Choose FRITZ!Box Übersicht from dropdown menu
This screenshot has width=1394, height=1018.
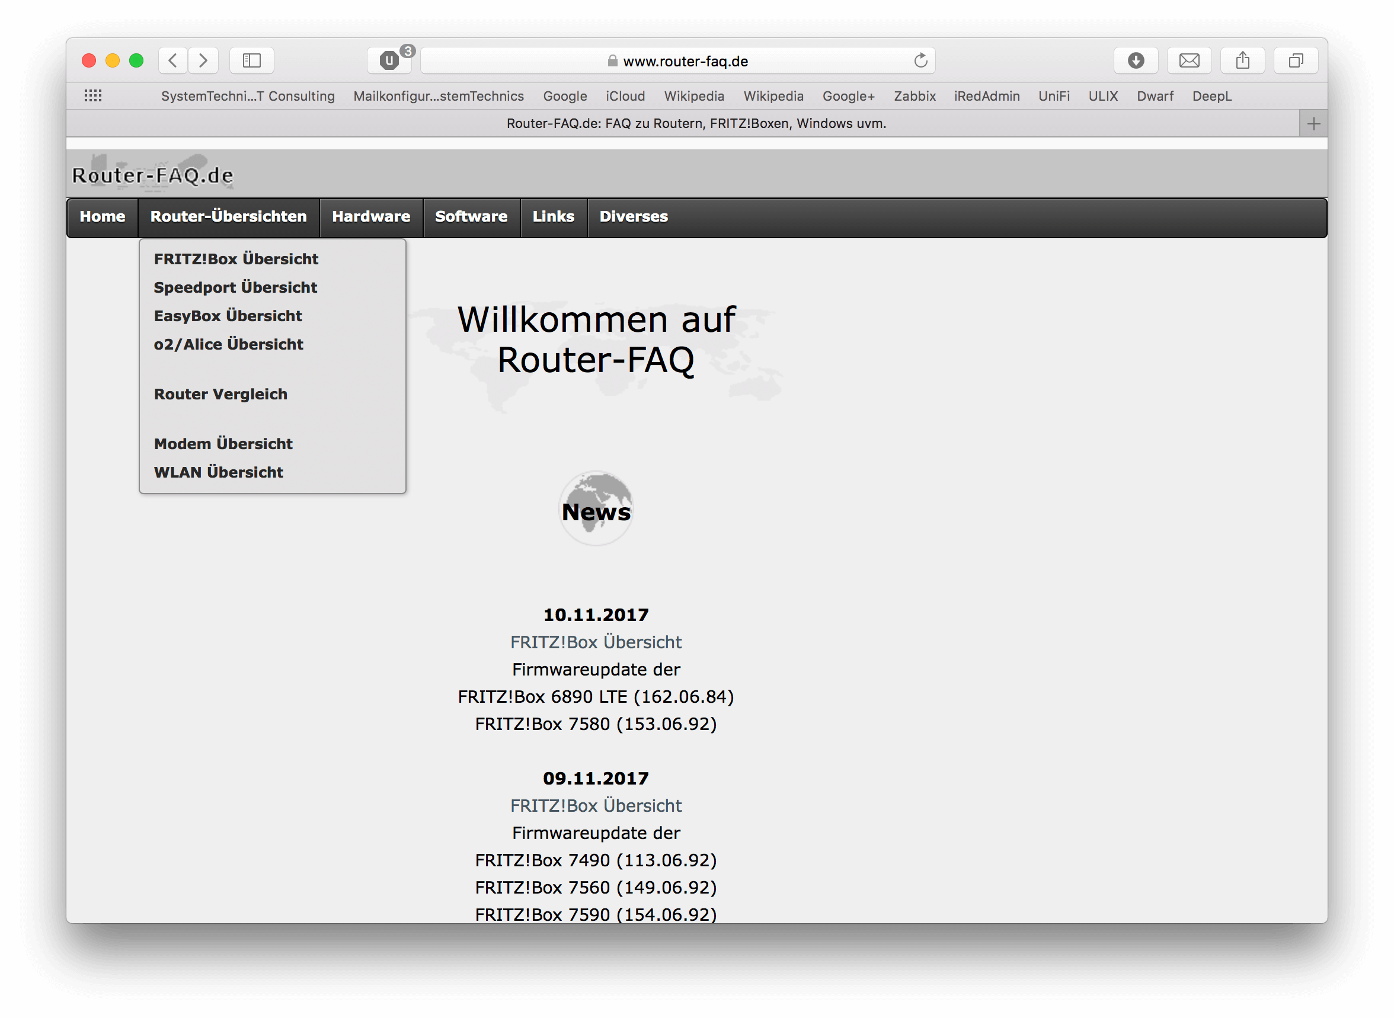[236, 259]
